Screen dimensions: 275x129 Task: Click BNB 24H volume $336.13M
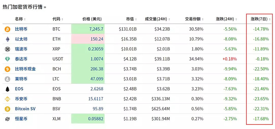161,99
